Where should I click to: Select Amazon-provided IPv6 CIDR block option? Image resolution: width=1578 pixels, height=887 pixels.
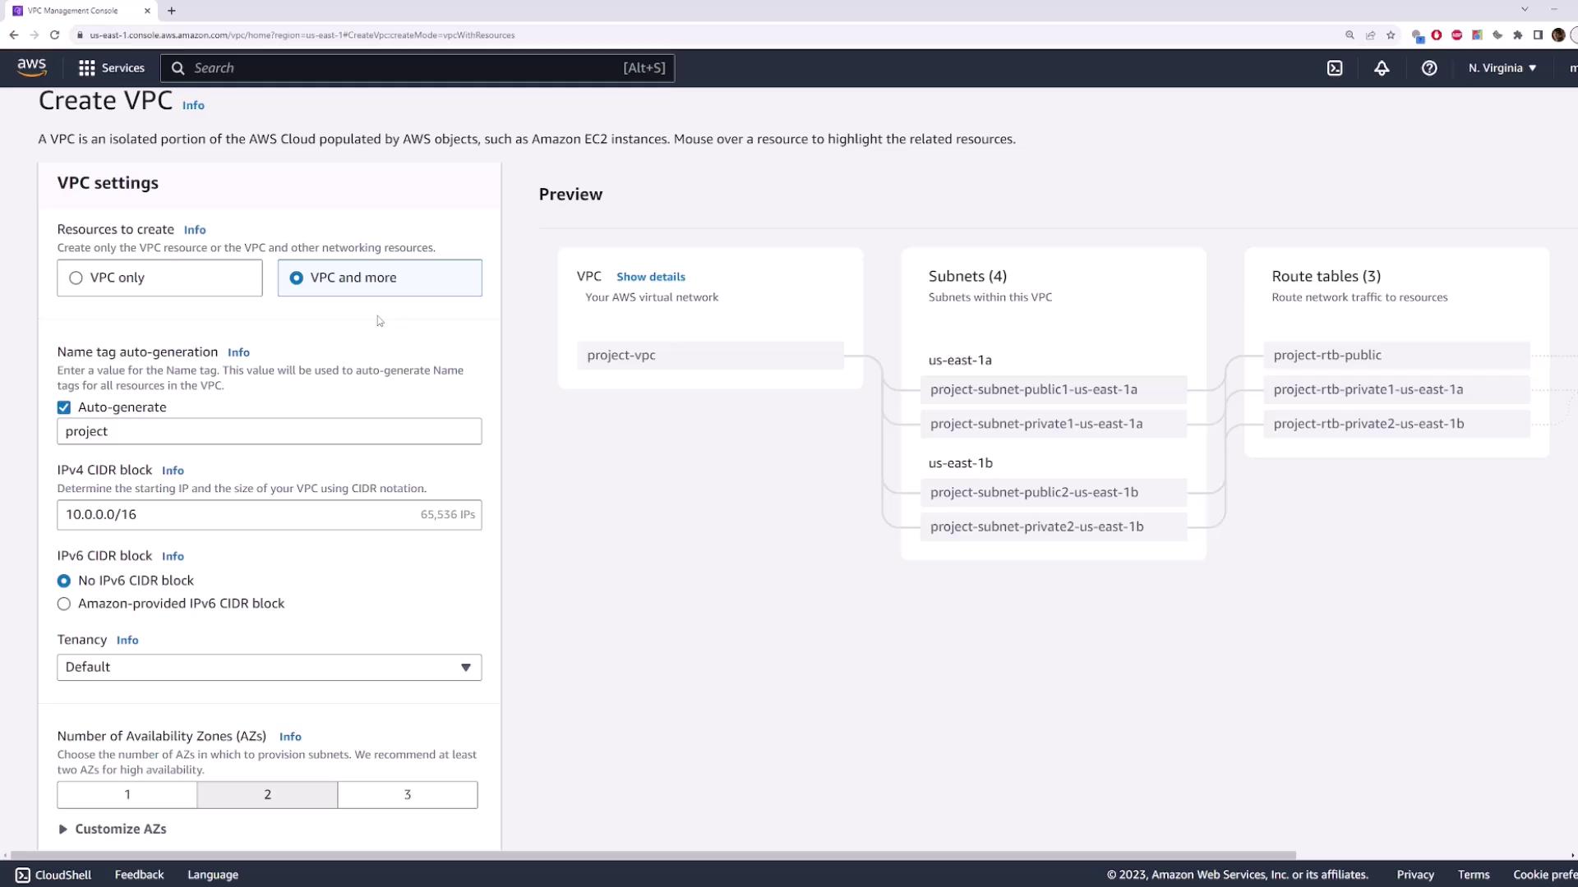(x=64, y=604)
